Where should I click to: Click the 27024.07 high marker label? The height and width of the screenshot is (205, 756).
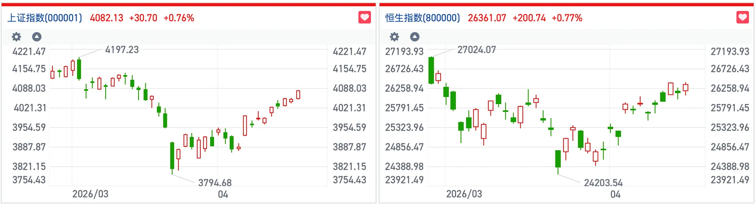[x=476, y=50]
